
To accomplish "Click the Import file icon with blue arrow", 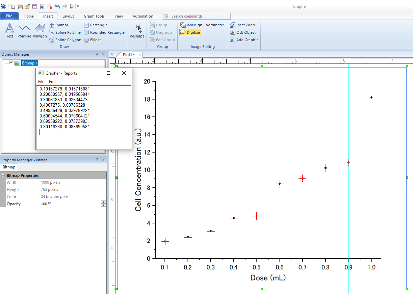I will coord(42,6).
